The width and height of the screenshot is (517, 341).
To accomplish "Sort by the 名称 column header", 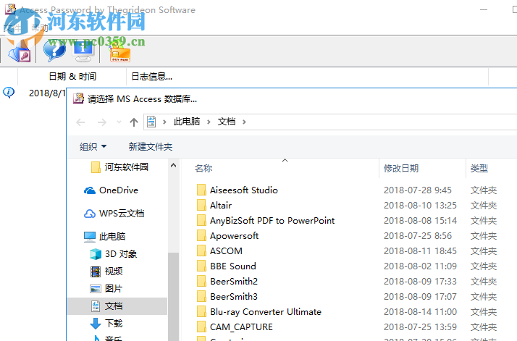I will point(203,169).
